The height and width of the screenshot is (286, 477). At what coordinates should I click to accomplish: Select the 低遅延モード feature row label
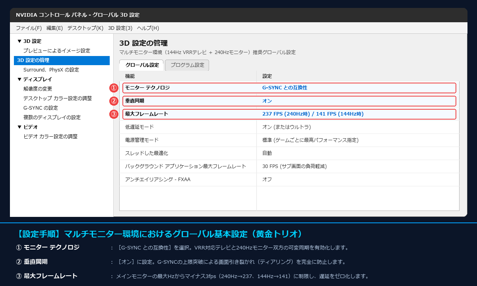pyautogui.click(x=140, y=127)
